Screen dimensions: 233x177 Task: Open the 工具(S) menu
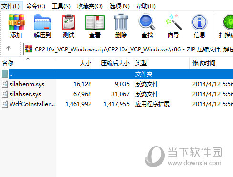point(61,6)
